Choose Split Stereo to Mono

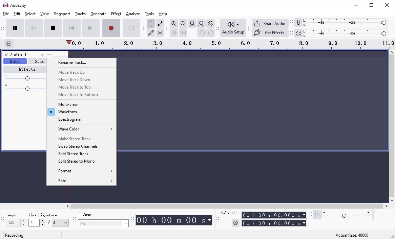(81, 161)
